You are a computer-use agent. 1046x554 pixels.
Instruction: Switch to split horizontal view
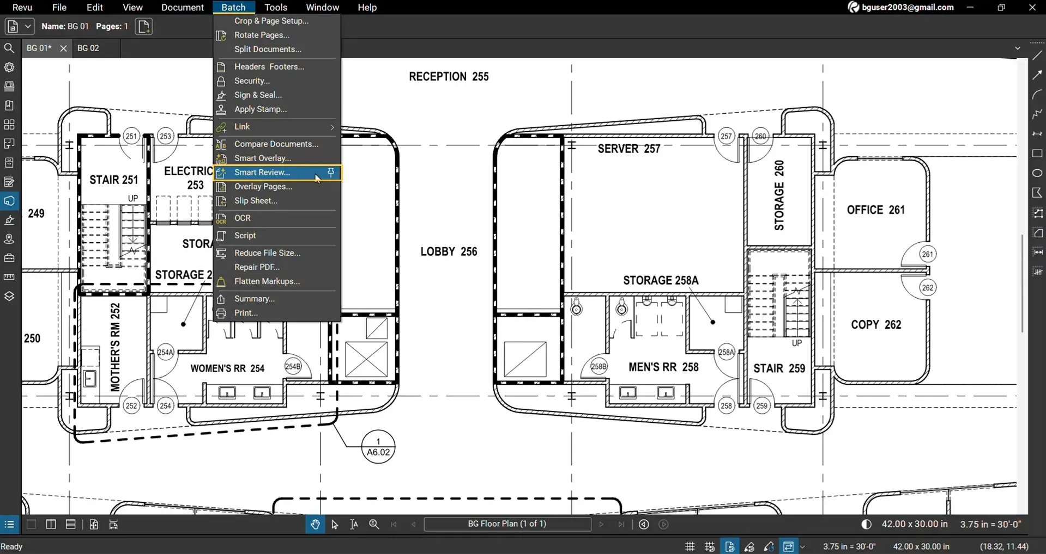(x=70, y=524)
